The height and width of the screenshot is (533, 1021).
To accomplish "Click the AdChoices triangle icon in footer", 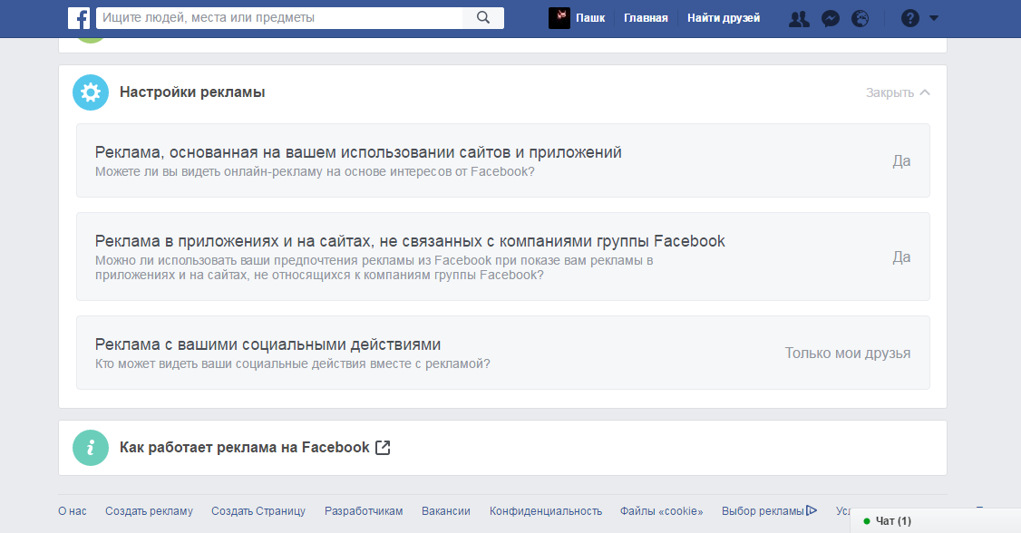I will (x=812, y=511).
